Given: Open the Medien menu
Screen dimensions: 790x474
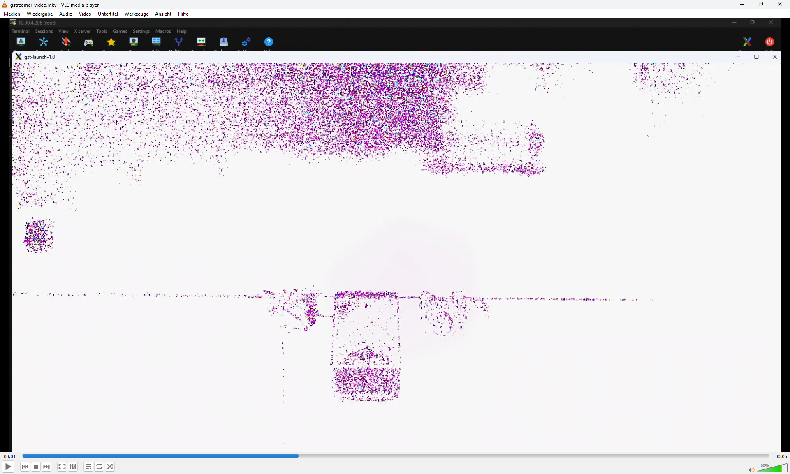Looking at the screenshot, I should [x=12, y=14].
